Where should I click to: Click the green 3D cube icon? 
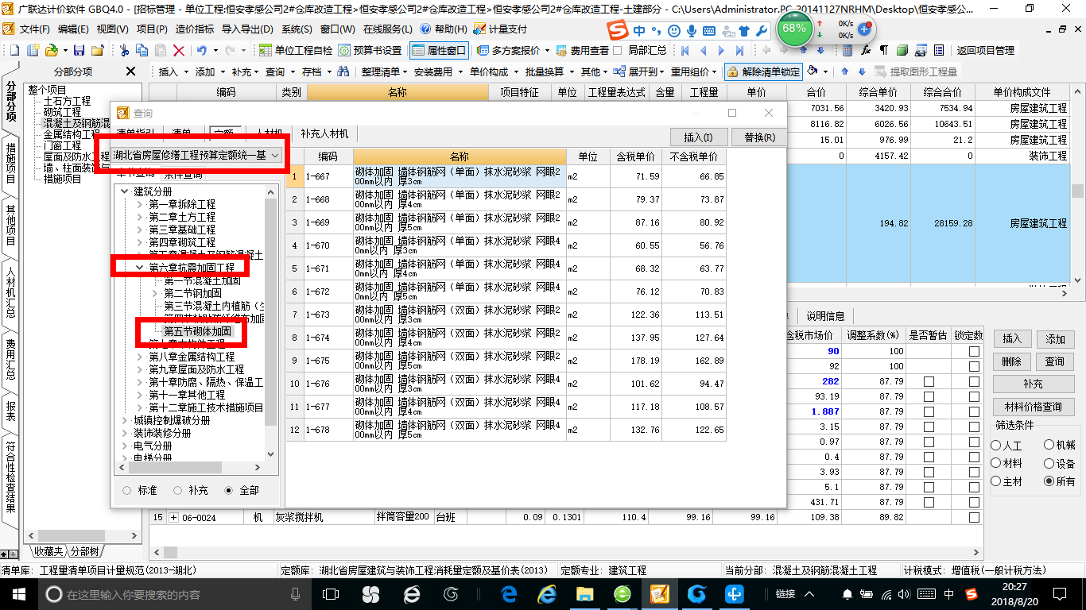pos(902,50)
